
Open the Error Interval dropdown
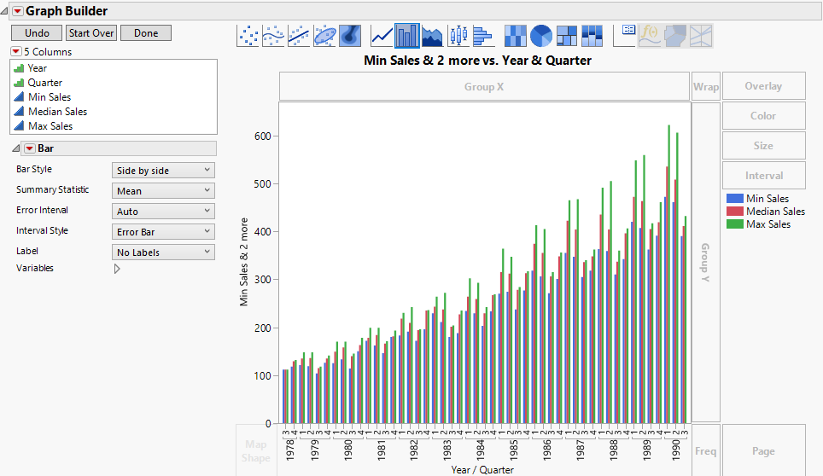click(163, 212)
